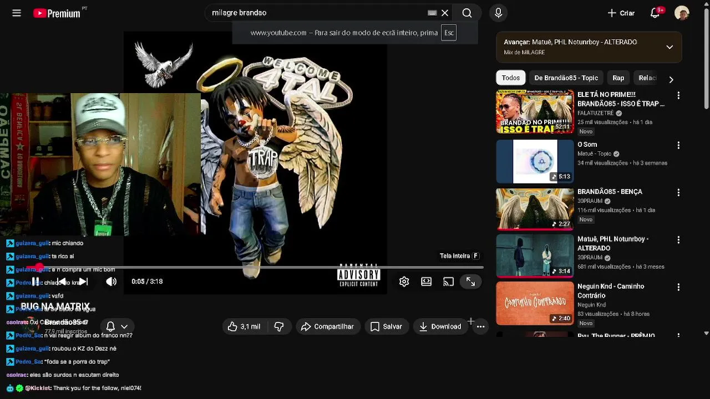The width and height of the screenshot is (710, 399).
Task: Click 'Mix de MILAGRE' text
Action: 524,53
